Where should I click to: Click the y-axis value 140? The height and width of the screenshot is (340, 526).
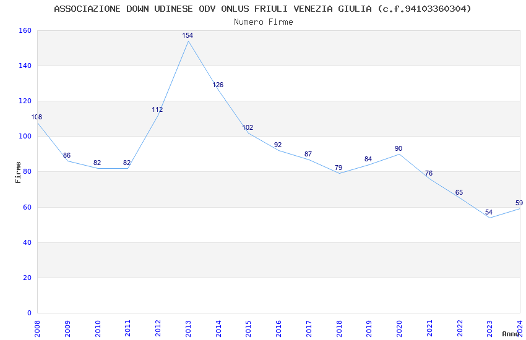pyautogui.click(x=25, y=66)
